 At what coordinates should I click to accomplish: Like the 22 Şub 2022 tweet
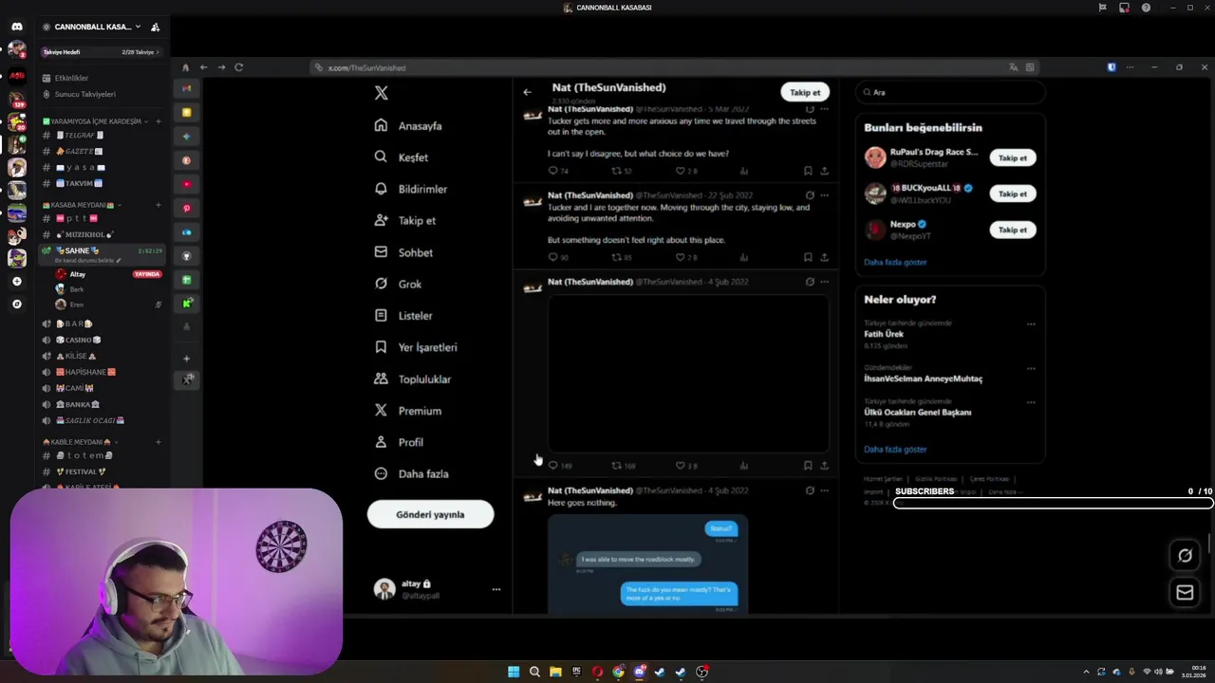[x=680, y=257]
